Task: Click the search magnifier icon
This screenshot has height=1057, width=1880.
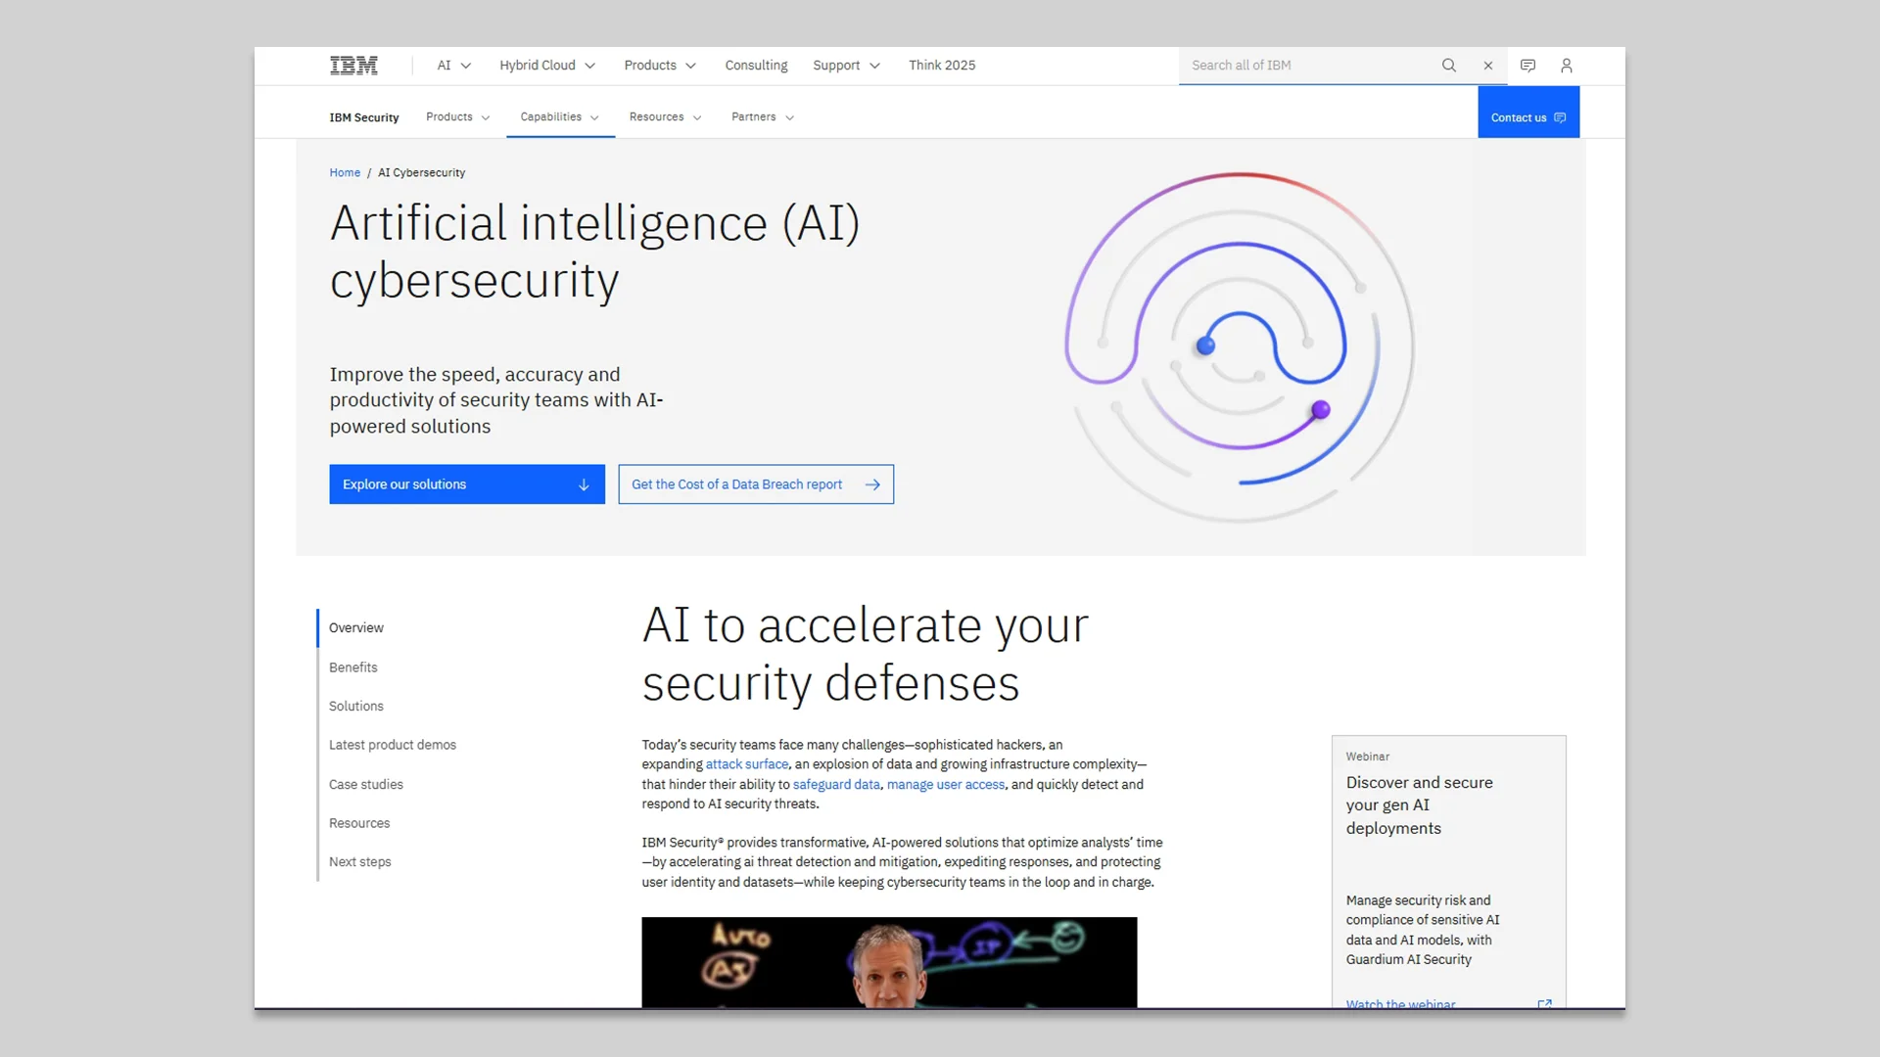Action: pyautogui.click(x=1449, y=66)
